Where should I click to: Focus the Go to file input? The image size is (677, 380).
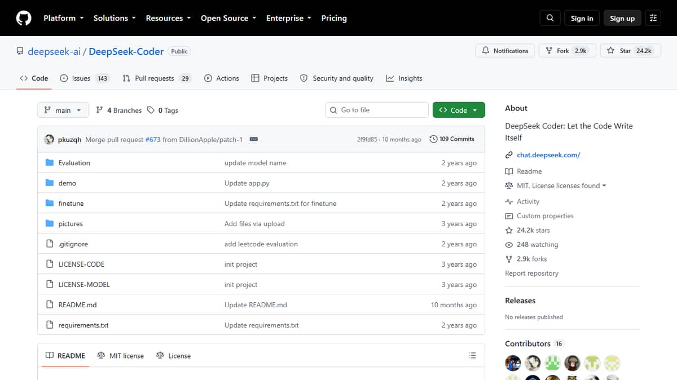[377, 110]
